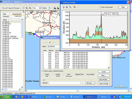Switch to the Routes(2) tab
Image resolution: width=132 pixels, height=99 pixels.
tap(6, 16)
